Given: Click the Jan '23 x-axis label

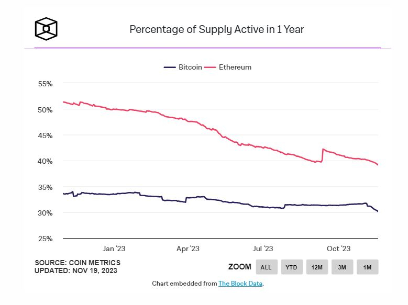Looking at the screenshot, I should (114, 248).
